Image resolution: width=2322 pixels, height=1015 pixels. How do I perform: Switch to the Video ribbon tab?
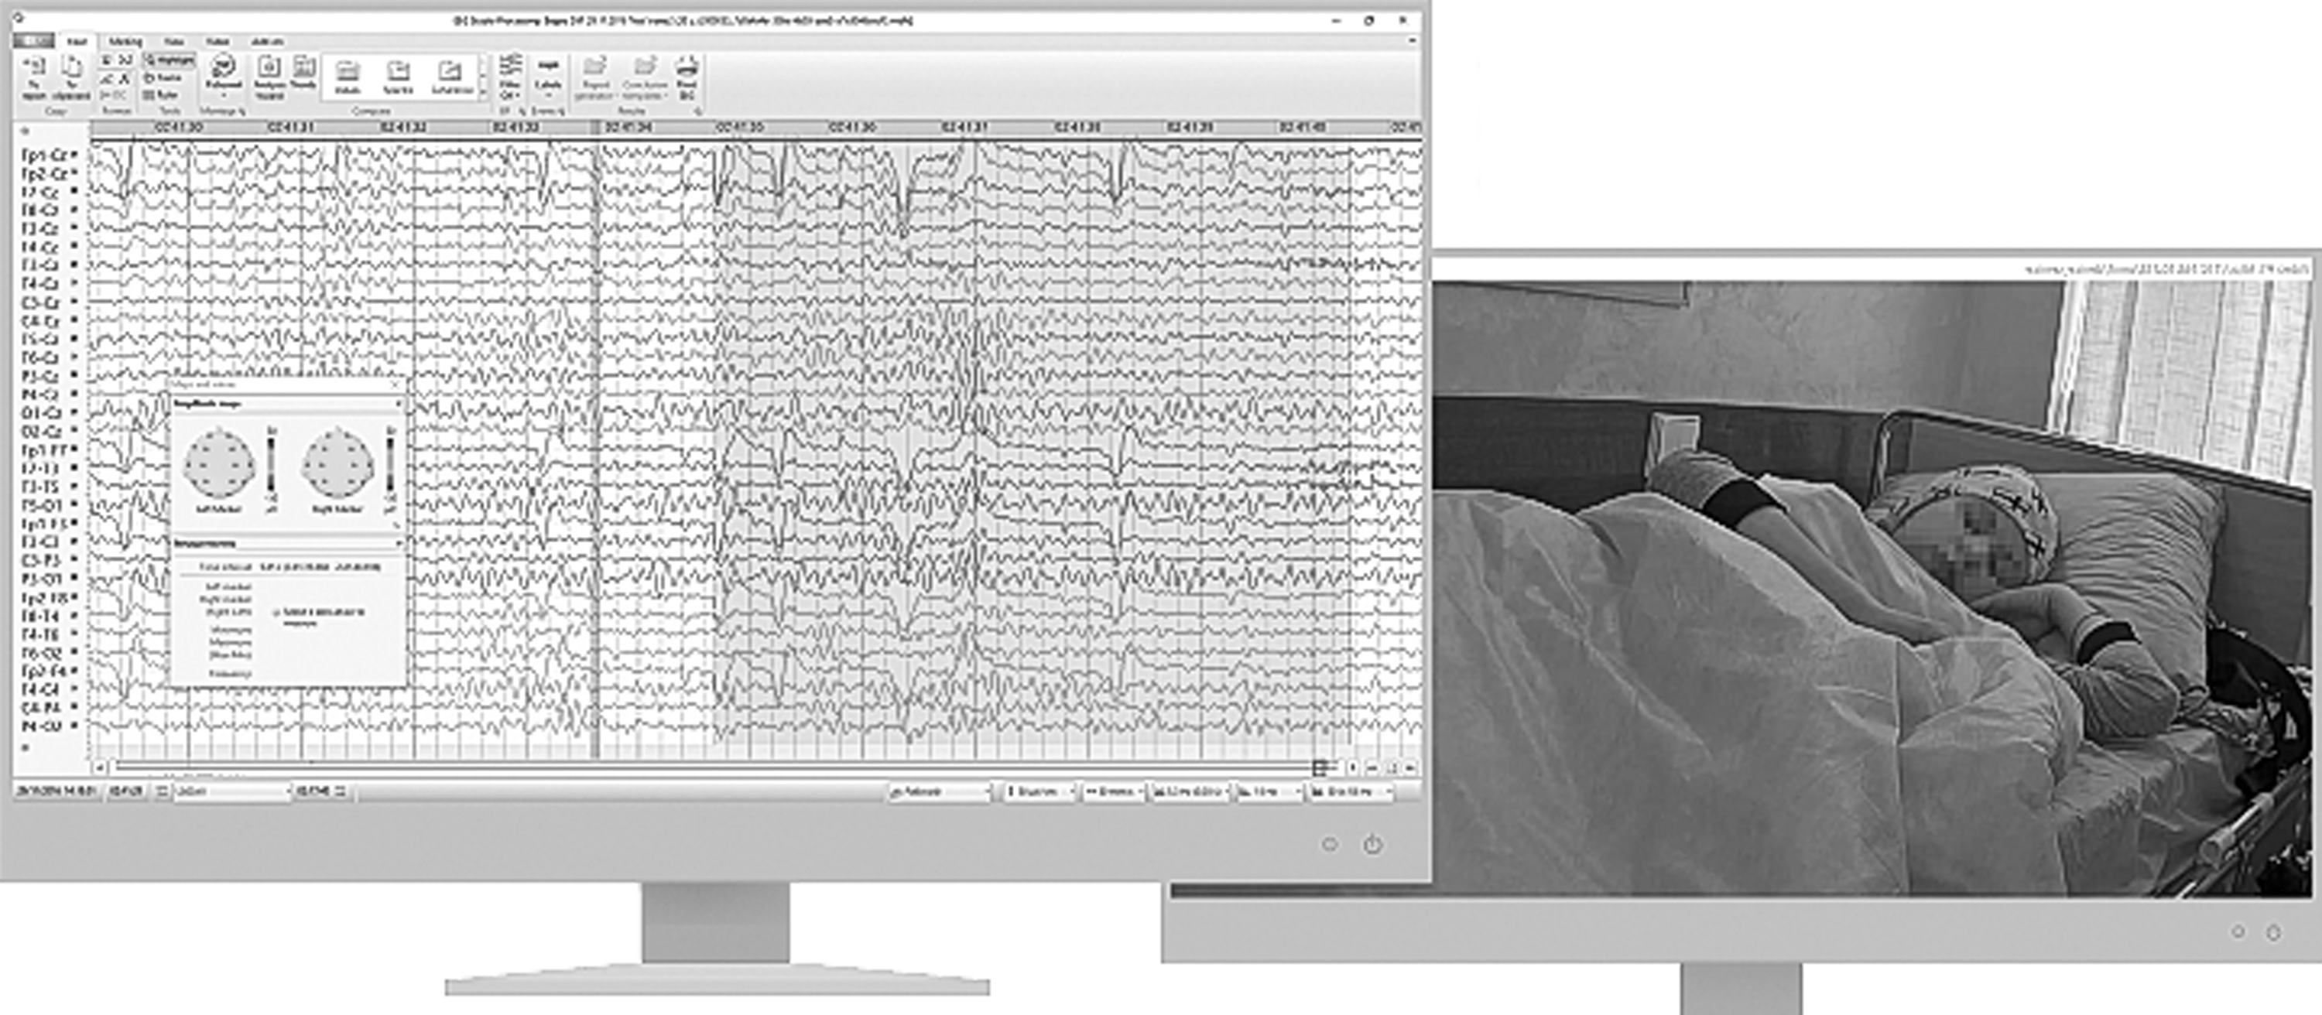[174, 42]
